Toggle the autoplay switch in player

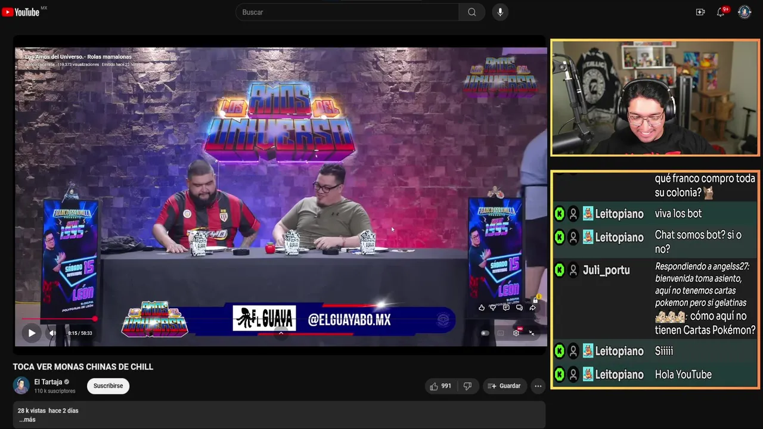pos(485,333)
